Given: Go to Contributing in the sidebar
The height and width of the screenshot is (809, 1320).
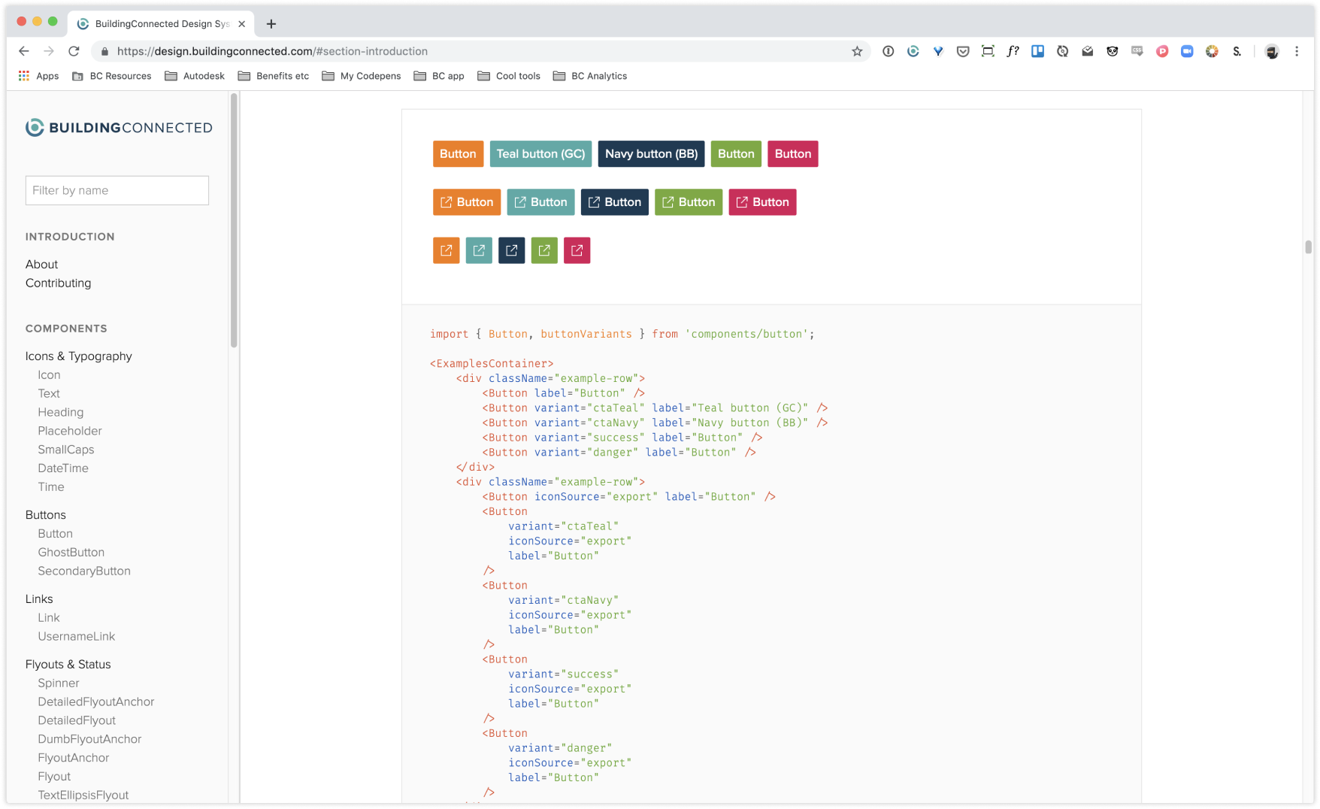Looking at the screenshot, I should tap(58, 283).
